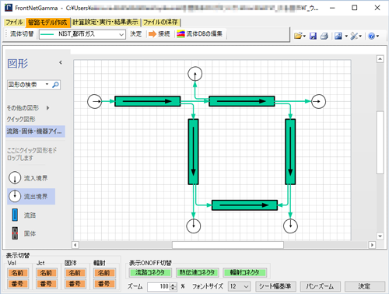389x294 pixels.
Task: Click the パン・ズーム button
Action: pos(320,286)
